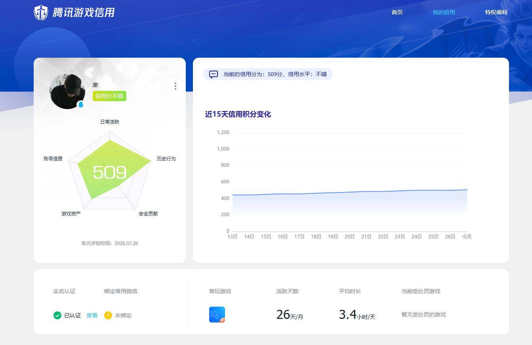Viewport: 532px width, 345px height.
Task: Click the 600 y-axis value
Action: (x=225, y=182)
